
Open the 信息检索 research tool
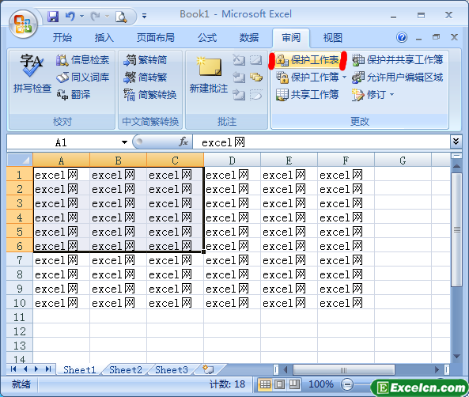click(x=82, y=60)
